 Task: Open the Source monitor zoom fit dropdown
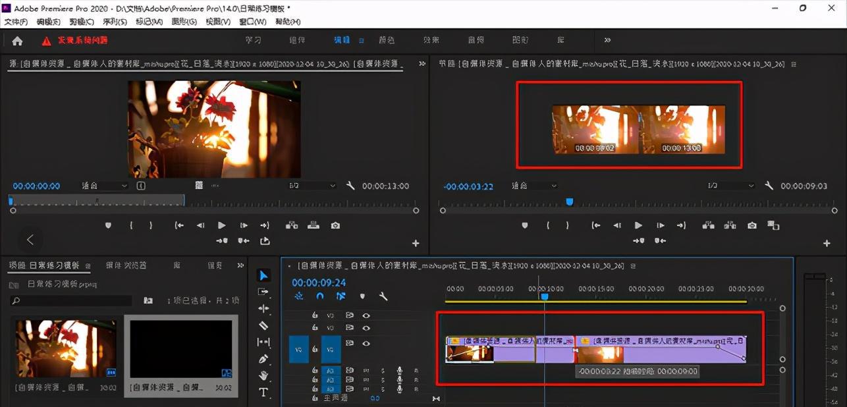pos(105,186)
